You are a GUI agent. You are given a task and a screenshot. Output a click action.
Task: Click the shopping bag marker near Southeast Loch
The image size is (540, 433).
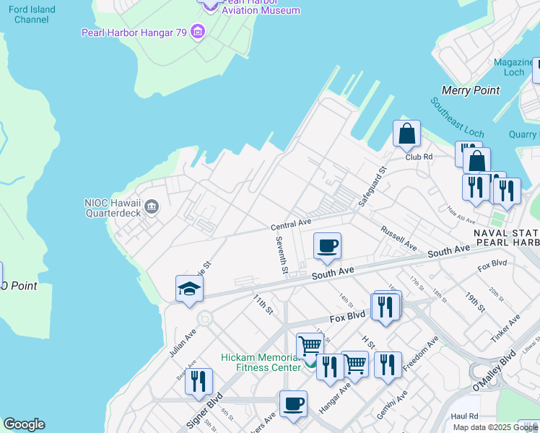click(x=477, y=162)
